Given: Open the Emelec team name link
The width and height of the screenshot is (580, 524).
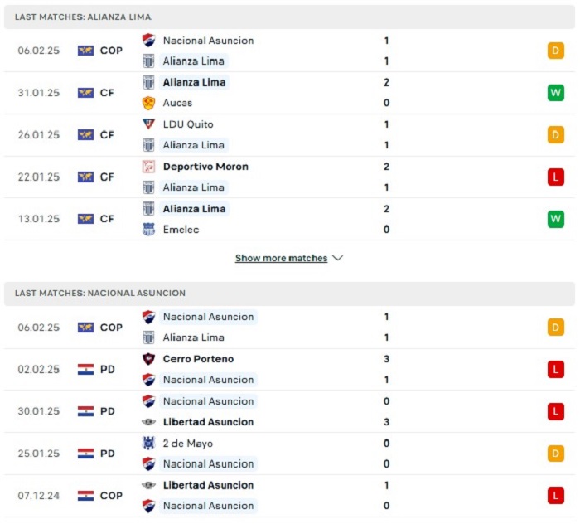Looking at the screenshot, I should [181, 230].
